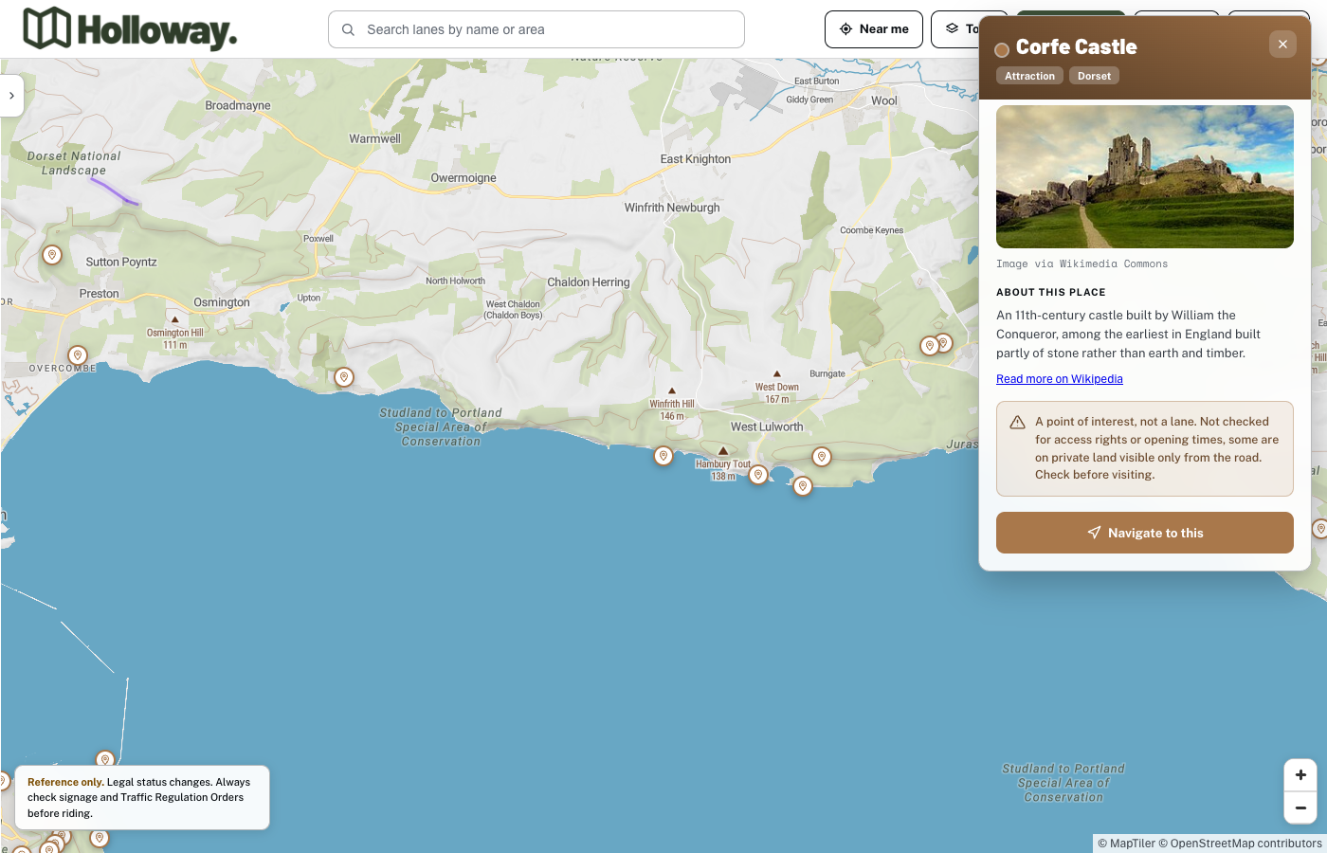Click the Osmington village label
Screen dimensions: 1327x853
222,303
